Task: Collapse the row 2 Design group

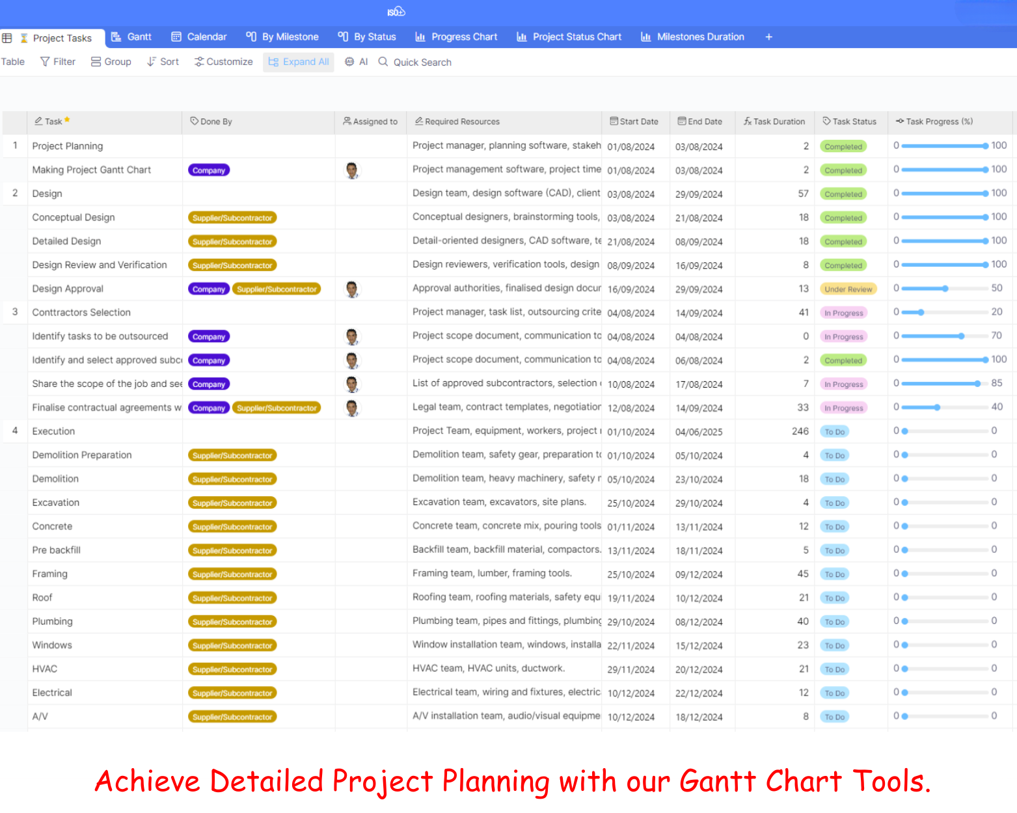Action: [x=15, y=193]
